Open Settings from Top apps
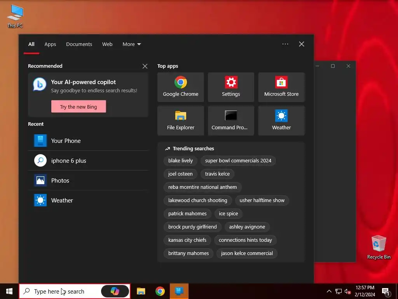The width and height of the screenshot is (398, 299). pos(231,87)
